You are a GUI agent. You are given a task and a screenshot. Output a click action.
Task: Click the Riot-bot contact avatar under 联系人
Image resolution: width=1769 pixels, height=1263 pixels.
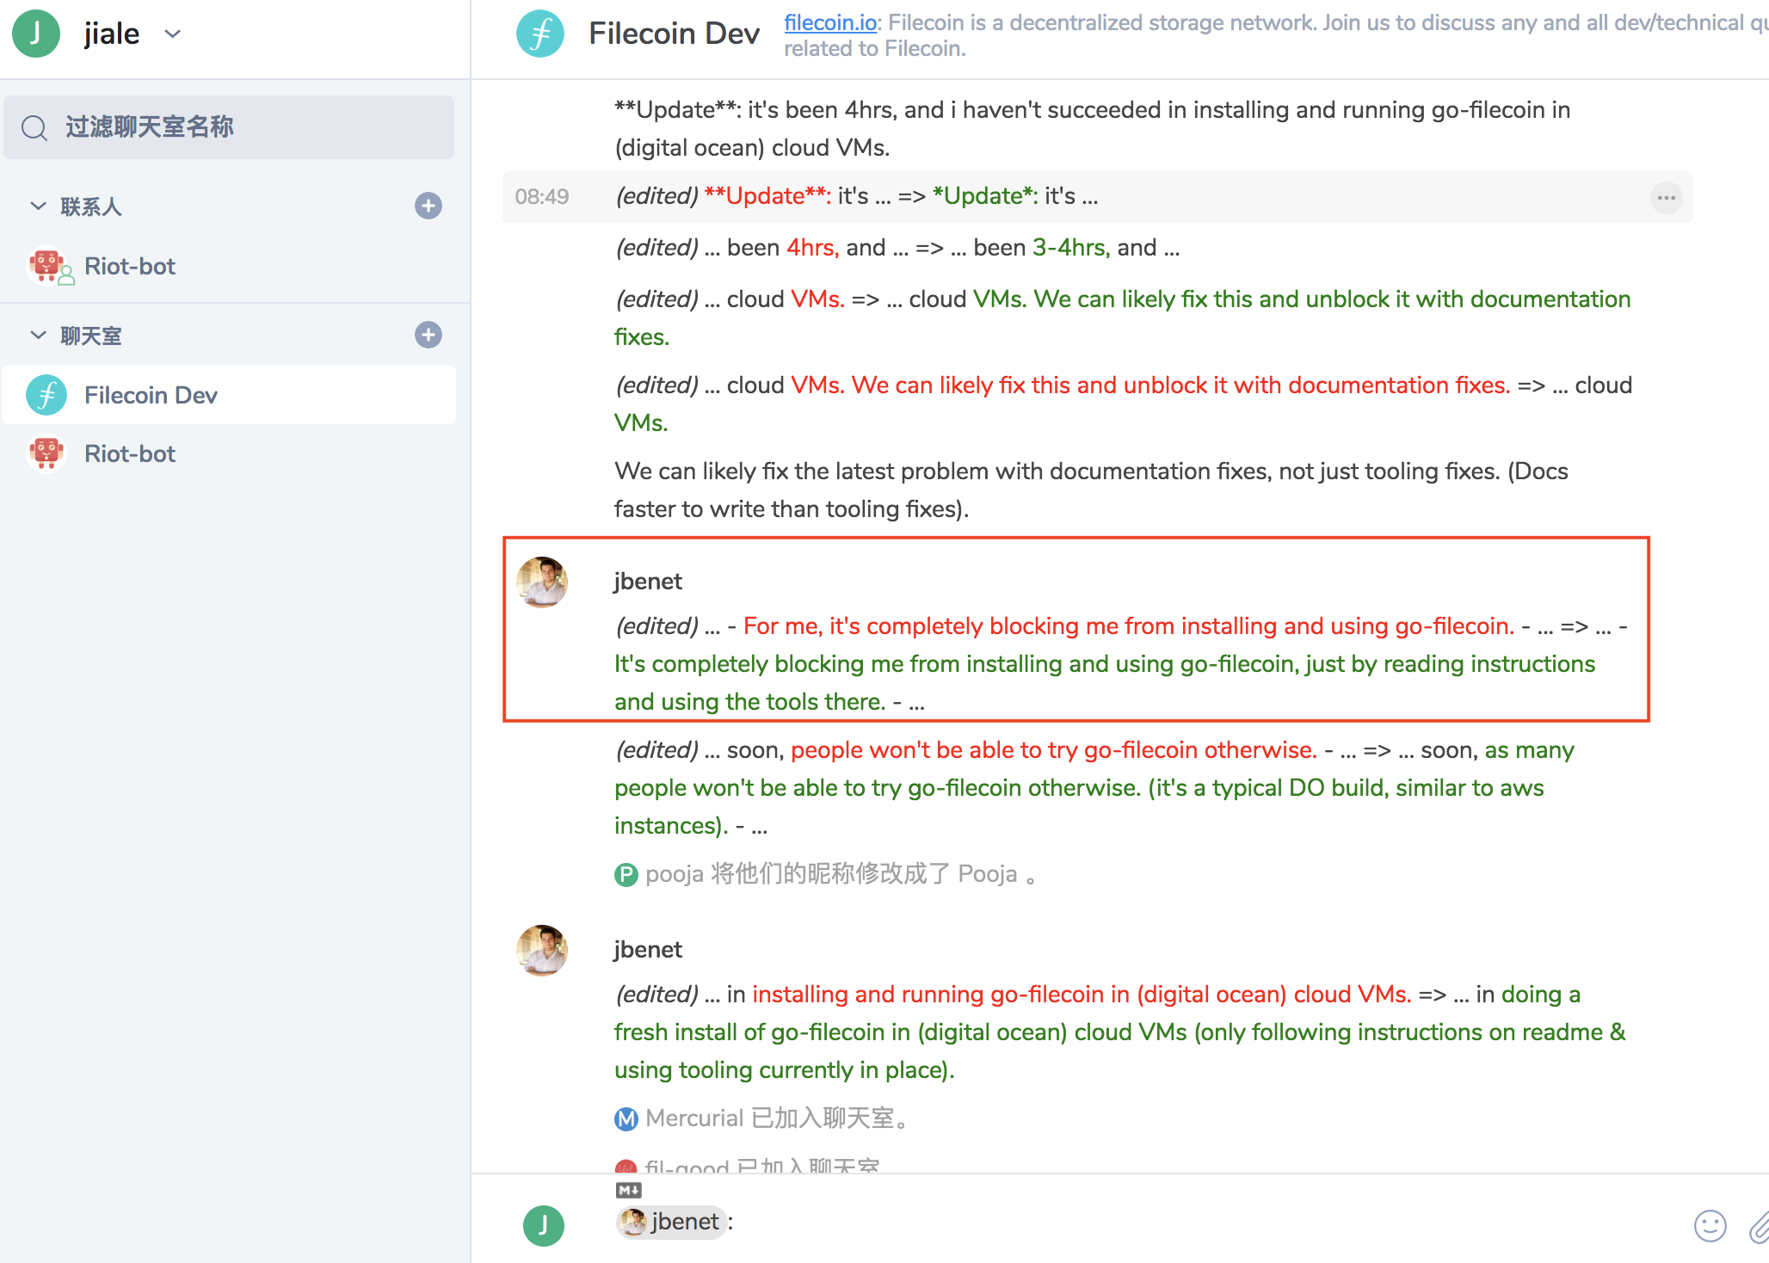[48, 266]
